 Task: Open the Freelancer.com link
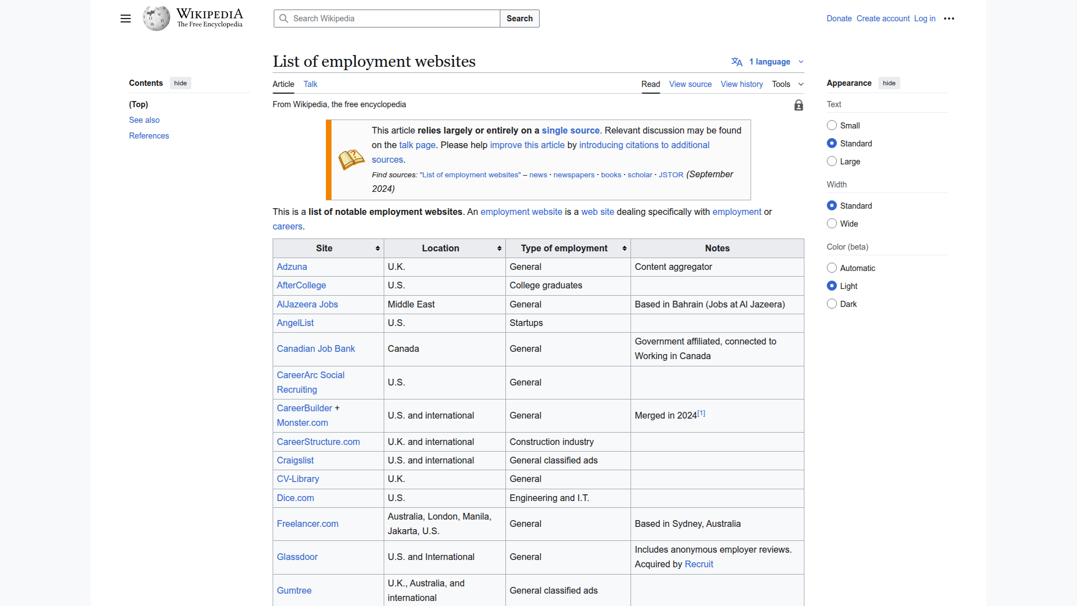tap(307, 524)
